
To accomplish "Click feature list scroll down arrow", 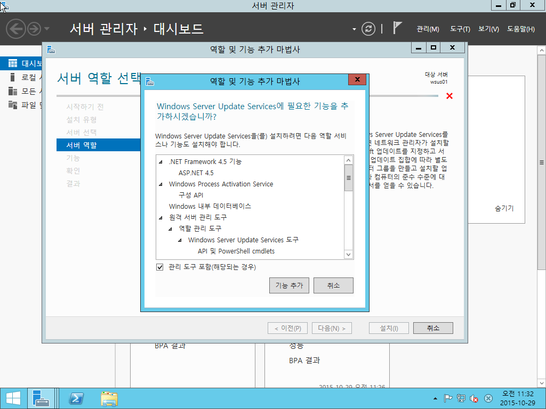I will pyautogui.click(x=348, y=255).
